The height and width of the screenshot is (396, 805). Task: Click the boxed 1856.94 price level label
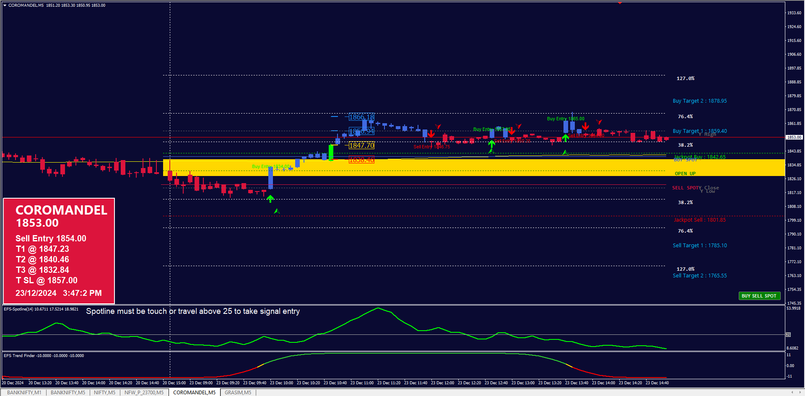click(362, 132)
